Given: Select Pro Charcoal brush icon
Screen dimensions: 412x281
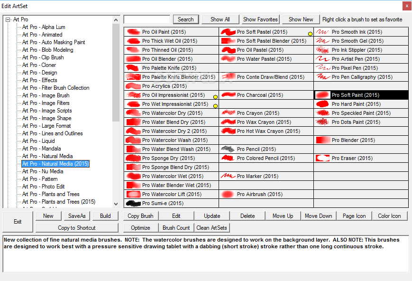Looking at the screenshot, I should tap(228, 95).
